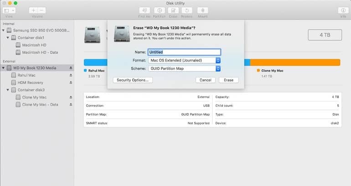Click the Name field containing Untitled
The width and height of the screenshot is (351, 186).
[x=184, y=52]
